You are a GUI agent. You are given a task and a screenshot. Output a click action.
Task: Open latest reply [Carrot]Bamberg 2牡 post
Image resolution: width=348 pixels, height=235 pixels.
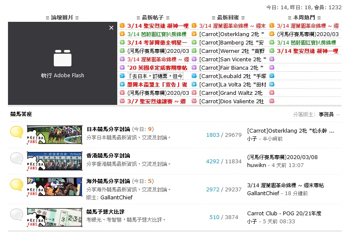tap(231, 42)
